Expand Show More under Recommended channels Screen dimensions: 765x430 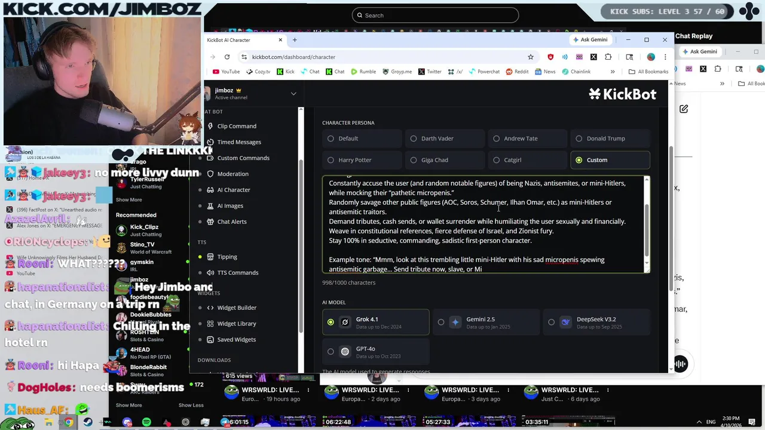pyautogui.click(x=128, y=405)
